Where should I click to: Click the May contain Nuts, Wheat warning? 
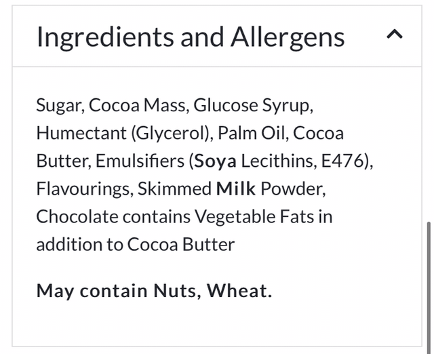click(x=154, y=291)
